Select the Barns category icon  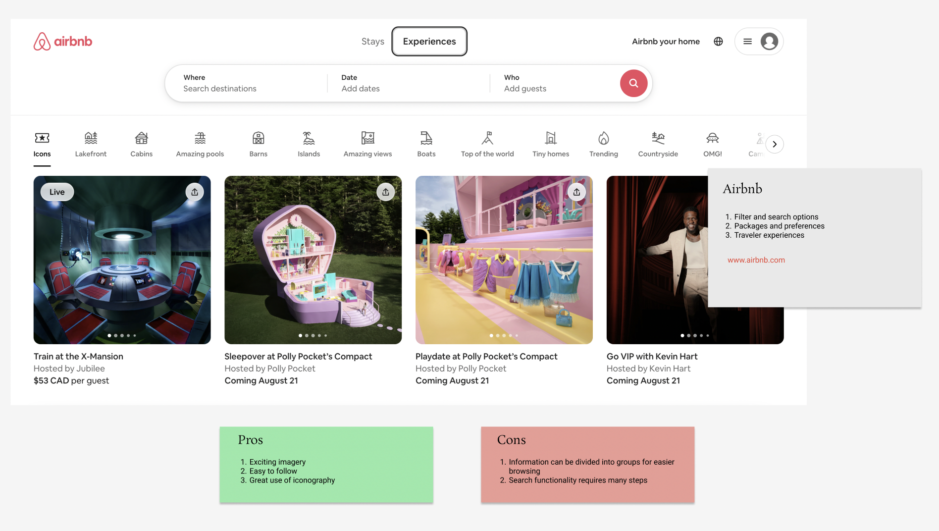tap(259, 138)
